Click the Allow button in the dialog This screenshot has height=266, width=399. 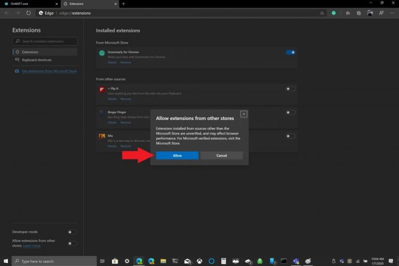click(x=177, y=155)
